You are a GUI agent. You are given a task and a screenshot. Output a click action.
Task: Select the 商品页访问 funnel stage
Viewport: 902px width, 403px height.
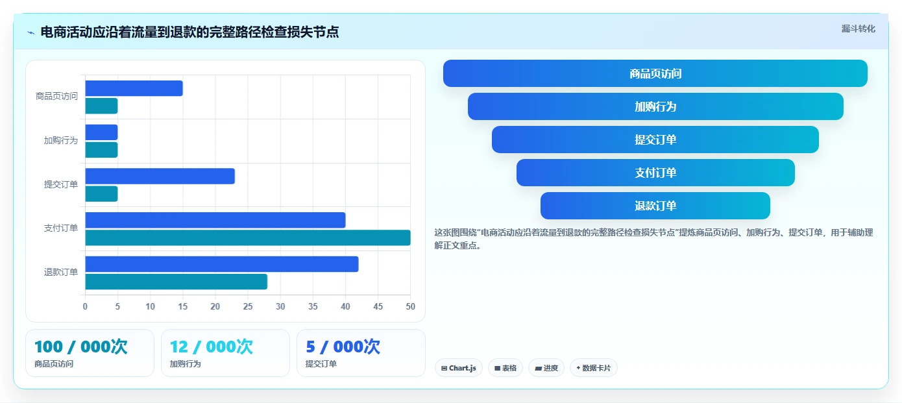click(655, 73)
